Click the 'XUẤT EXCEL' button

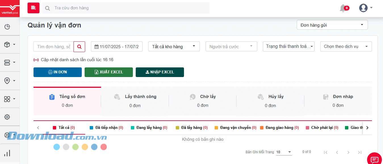pyautogui.click(x=108, y=72)
